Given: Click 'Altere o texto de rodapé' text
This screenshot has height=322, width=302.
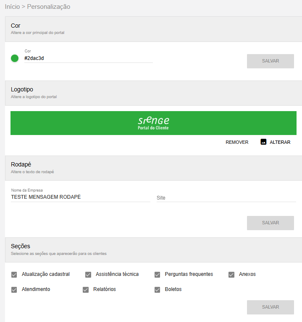Looking at the screenshot, I should [32, 171].
